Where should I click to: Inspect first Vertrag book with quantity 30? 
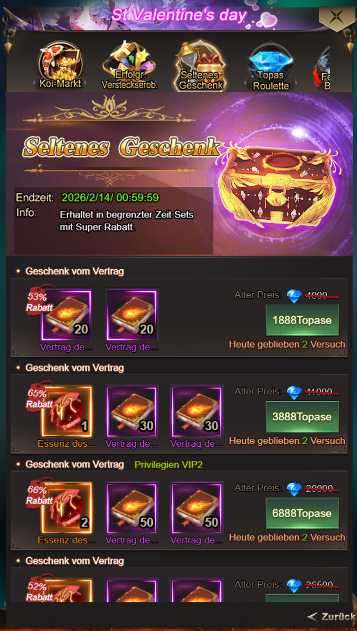coord(132,411)
